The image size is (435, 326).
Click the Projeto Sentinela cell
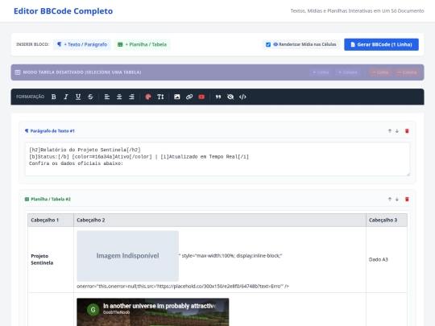pyautogui.click(x=51, y=259)
